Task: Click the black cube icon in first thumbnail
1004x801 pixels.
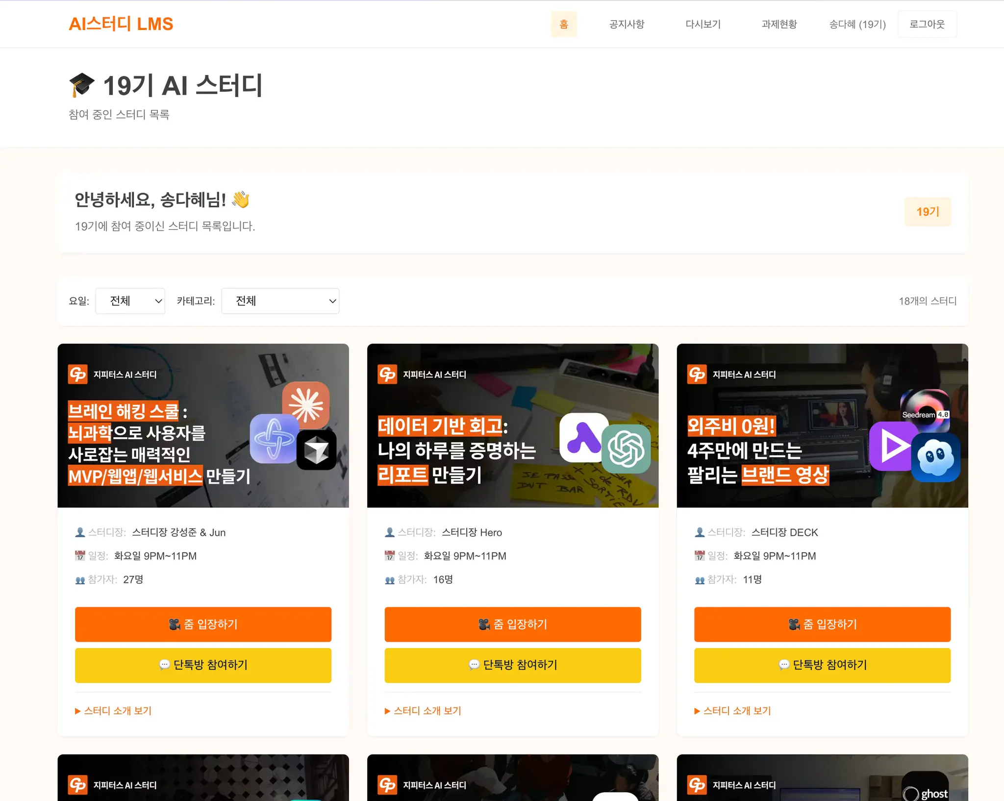Action: 317,450
